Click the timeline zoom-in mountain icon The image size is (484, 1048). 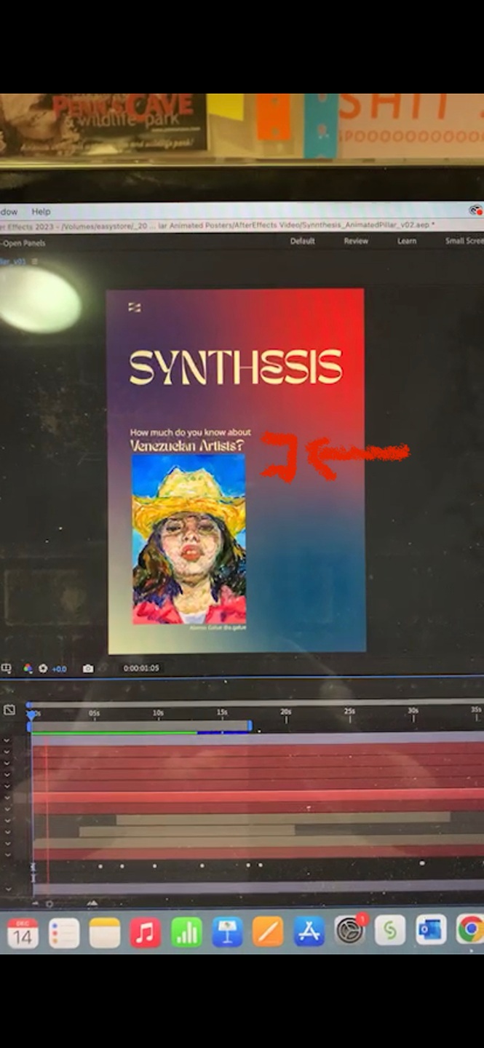click(x=92, y=903)
